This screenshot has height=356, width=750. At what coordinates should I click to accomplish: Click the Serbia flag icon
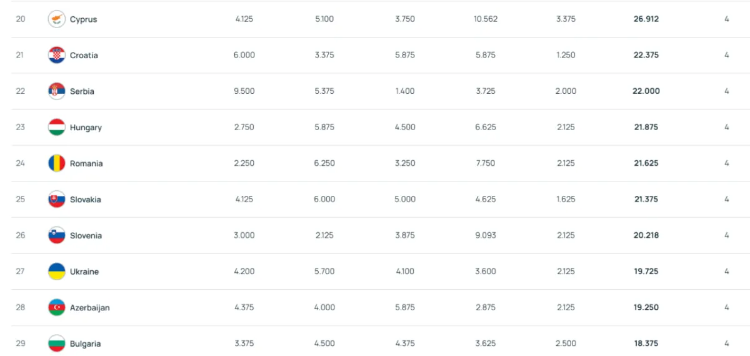57,91
